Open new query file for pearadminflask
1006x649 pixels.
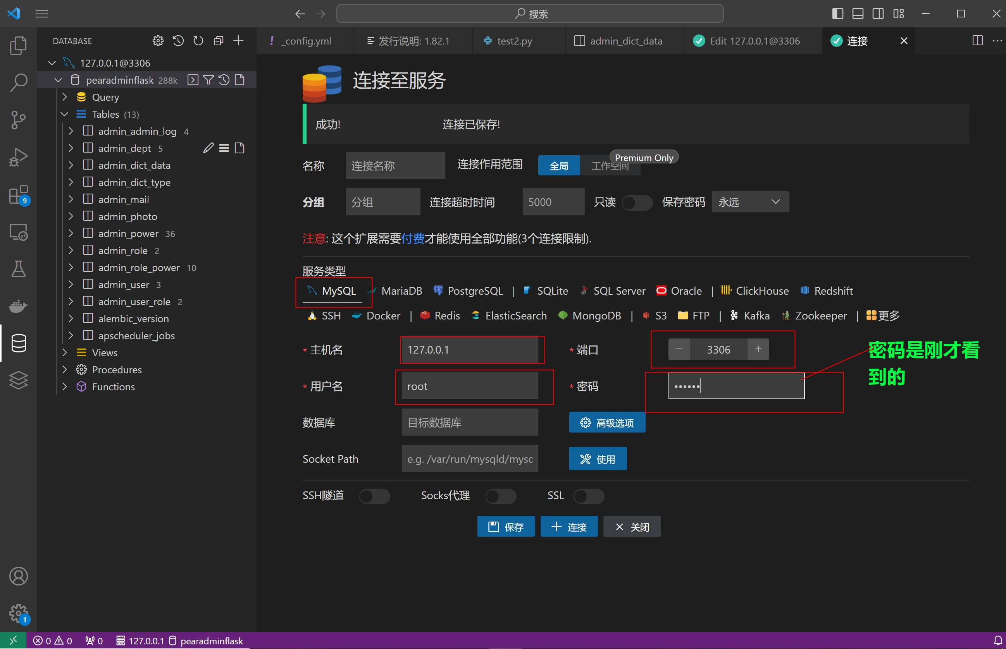239,80
